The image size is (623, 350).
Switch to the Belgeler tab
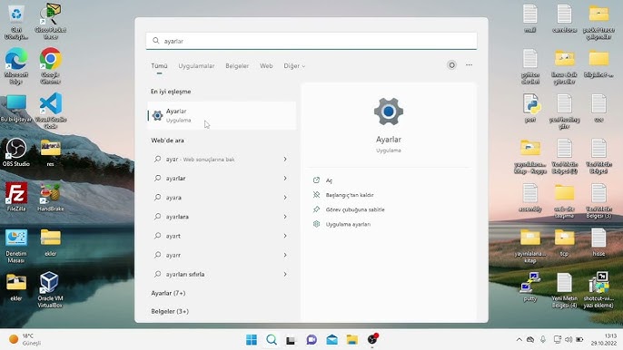pyautogui.click(x=237, y=66)
